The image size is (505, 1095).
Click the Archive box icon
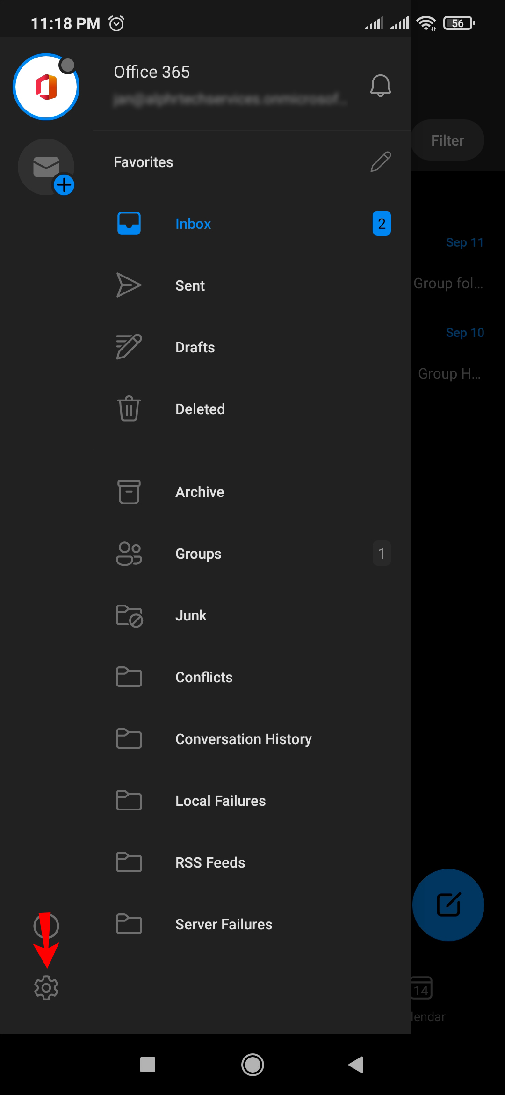tap(129, 492)
